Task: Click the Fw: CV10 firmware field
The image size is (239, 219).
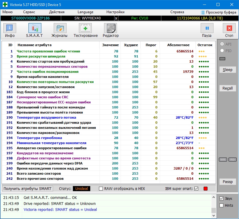Action: [x=140, y=18]
